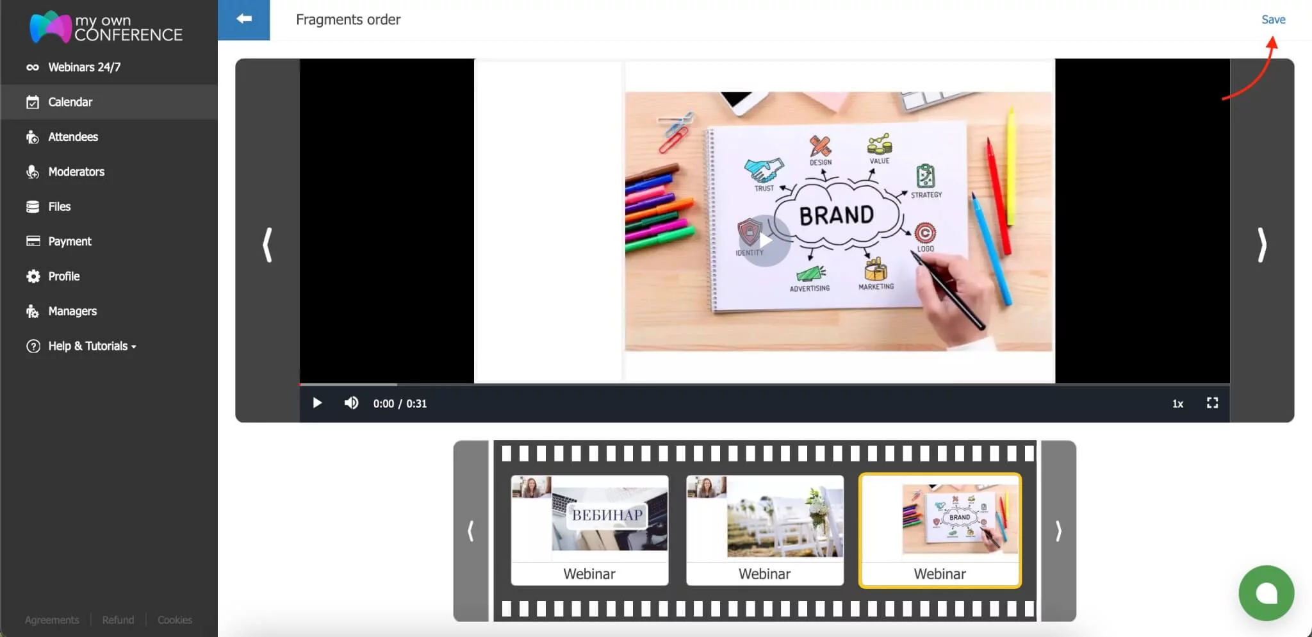
Task: Open the Payment section
Action: point(69,240)
